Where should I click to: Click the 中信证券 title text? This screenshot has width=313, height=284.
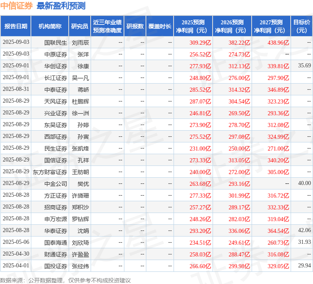coord(16,6)
